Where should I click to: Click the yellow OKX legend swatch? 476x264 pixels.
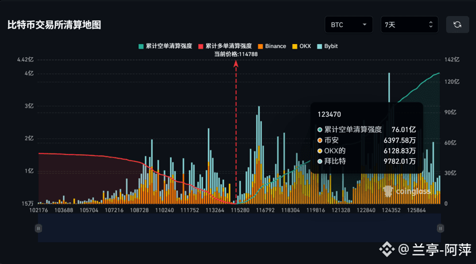pyautogui.click(x=295, y=46)
